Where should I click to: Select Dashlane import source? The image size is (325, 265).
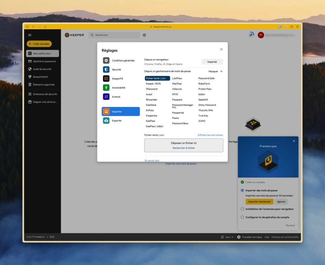click(151, 105)
